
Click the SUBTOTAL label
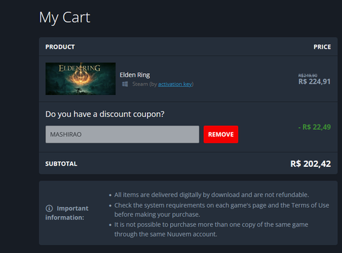[61, 163]
